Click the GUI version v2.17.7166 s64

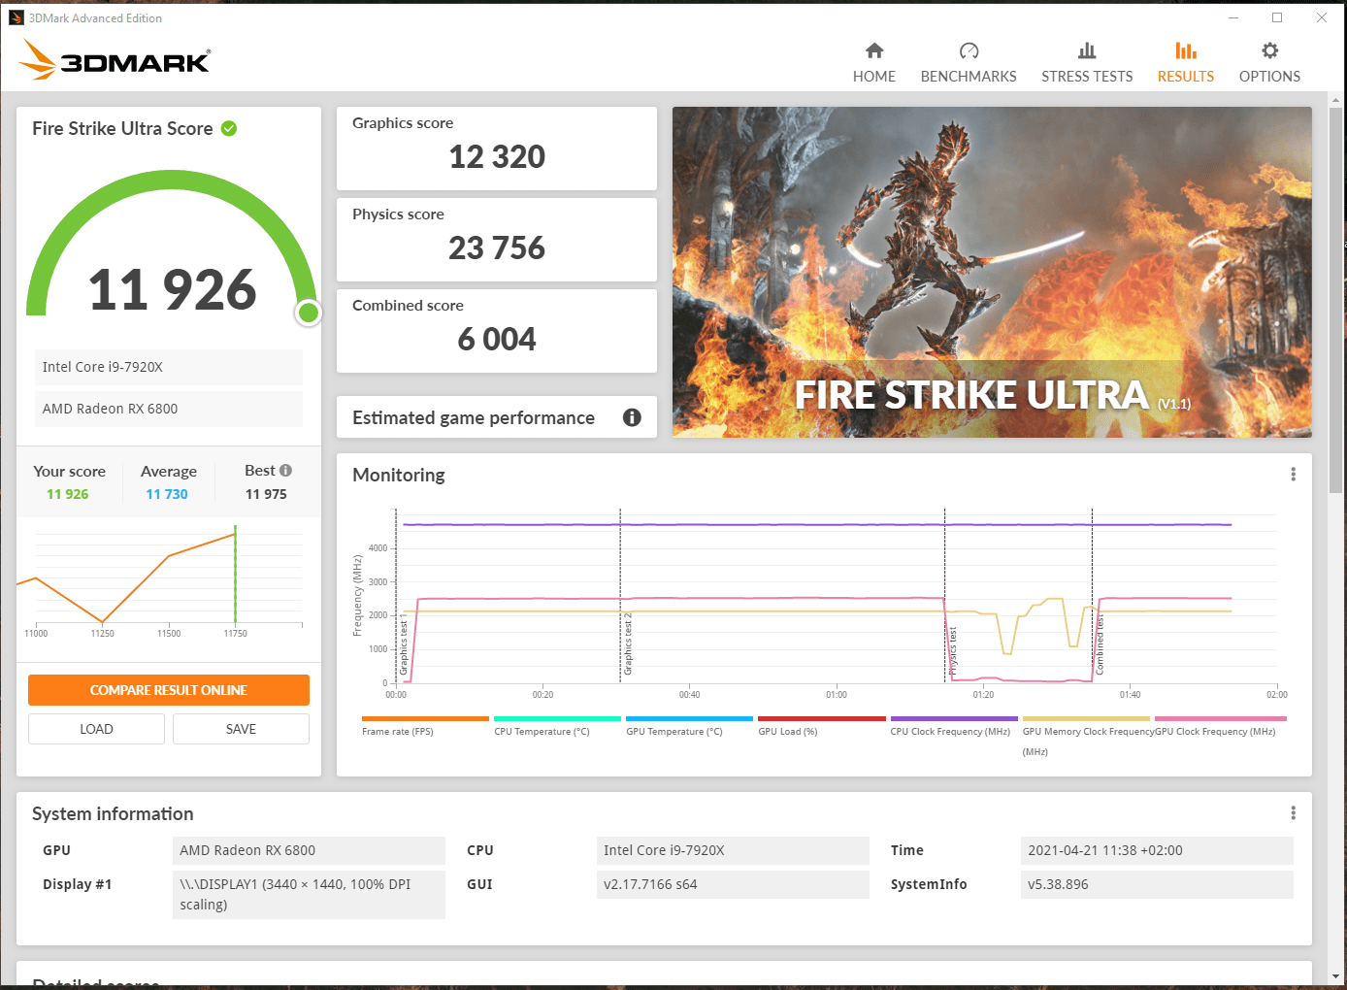(x=733, y=884)
